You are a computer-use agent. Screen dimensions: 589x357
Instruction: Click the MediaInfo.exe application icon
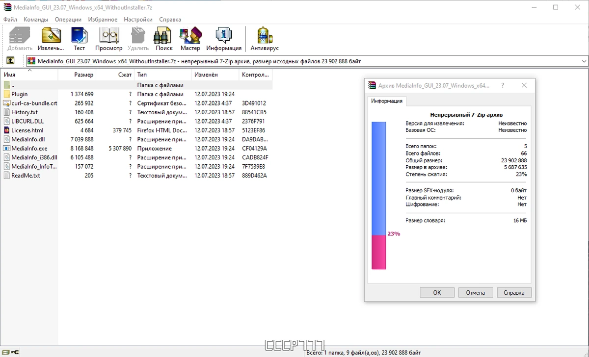coord(7,148)
